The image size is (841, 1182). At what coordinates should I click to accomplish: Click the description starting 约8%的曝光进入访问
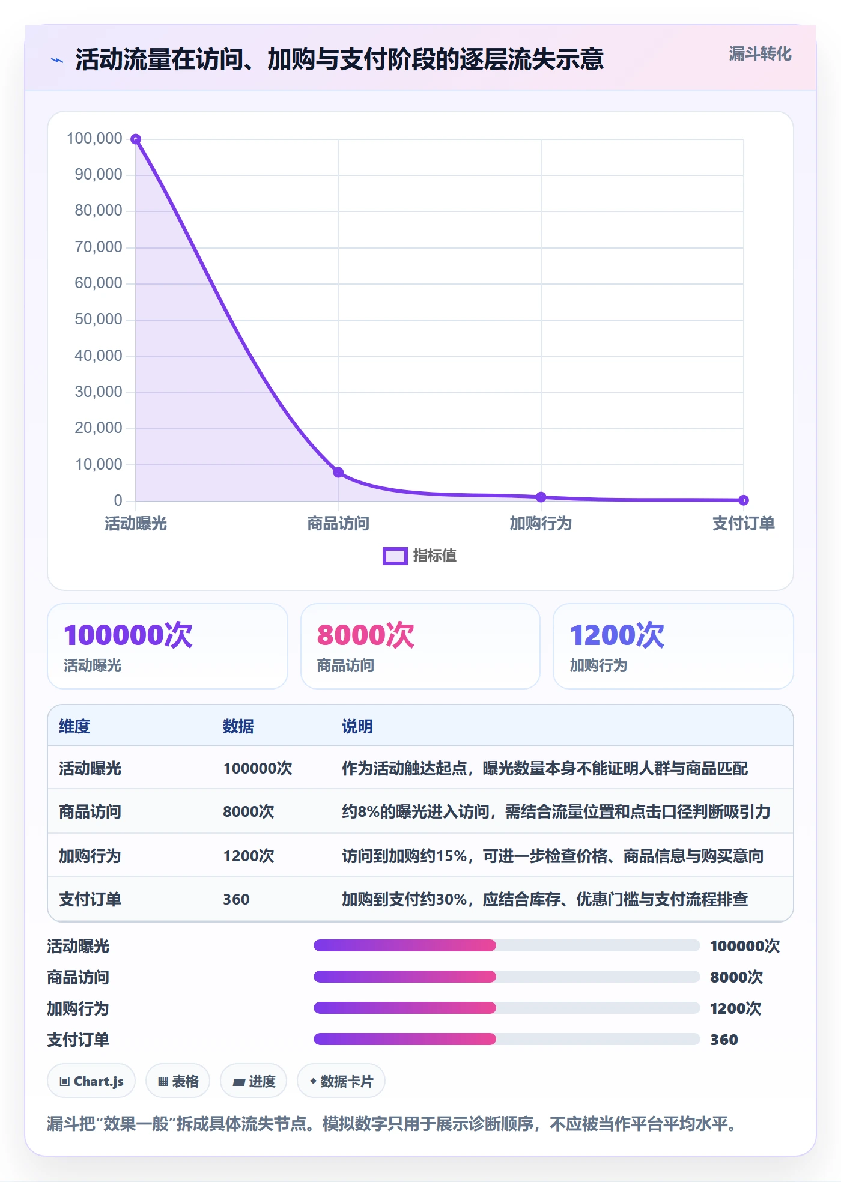coord(556,812)
